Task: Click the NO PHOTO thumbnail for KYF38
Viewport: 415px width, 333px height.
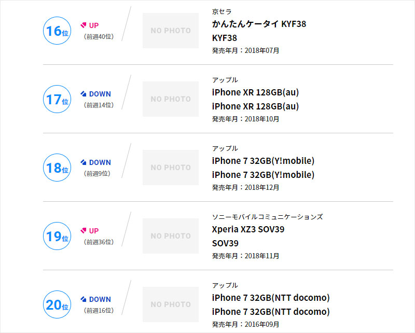Action: click(x=171, y=31)
